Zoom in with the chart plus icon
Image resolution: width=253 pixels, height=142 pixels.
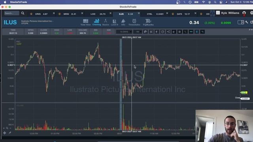(x=4, y=128)
